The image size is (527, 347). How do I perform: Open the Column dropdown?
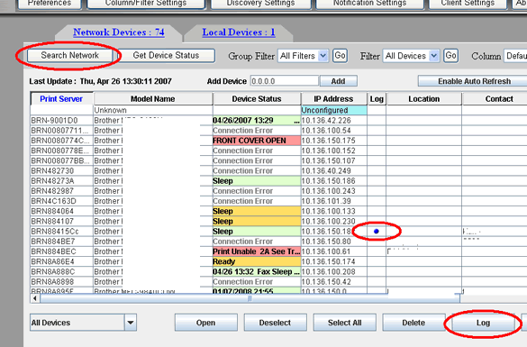point(515,56)
